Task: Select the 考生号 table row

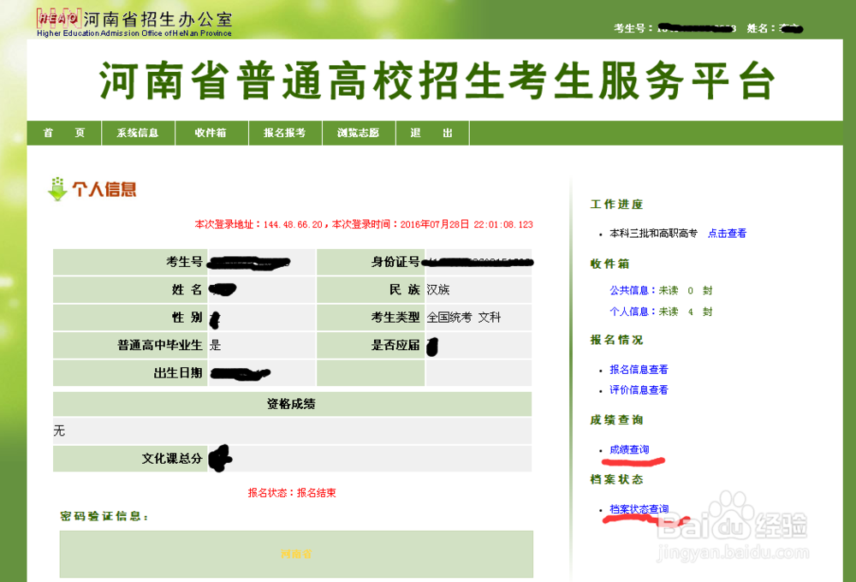Action: point(292,262)
